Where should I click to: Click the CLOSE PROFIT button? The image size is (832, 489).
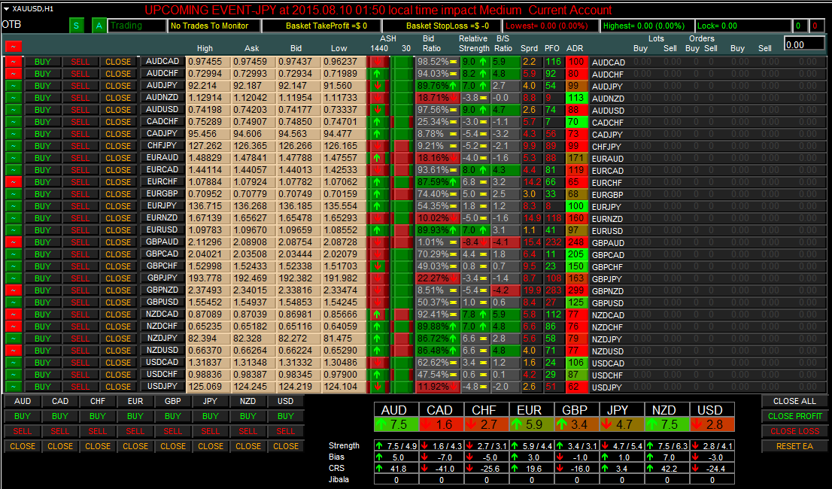(794, 416)
